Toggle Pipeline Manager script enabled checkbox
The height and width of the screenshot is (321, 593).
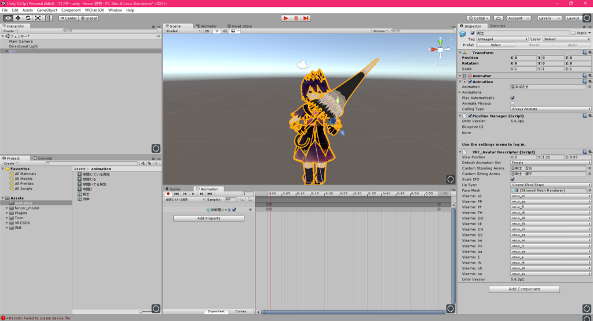coord(470,116)
